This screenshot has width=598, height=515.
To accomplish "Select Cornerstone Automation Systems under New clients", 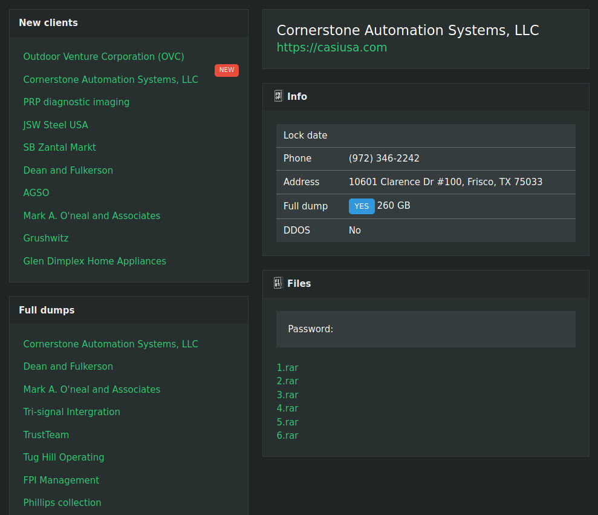I will (x=111, y=79).
